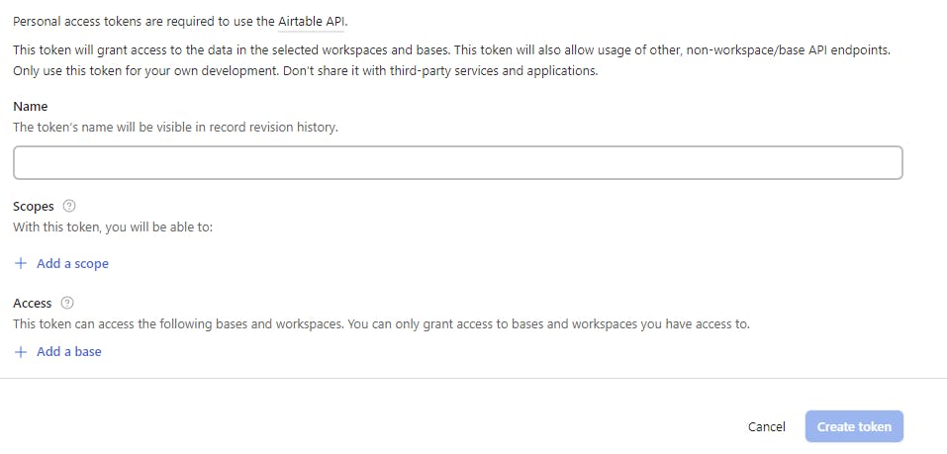947x454 pixels.
Task: Click the plus icon beside Add a scope
Action: [21, 263]
